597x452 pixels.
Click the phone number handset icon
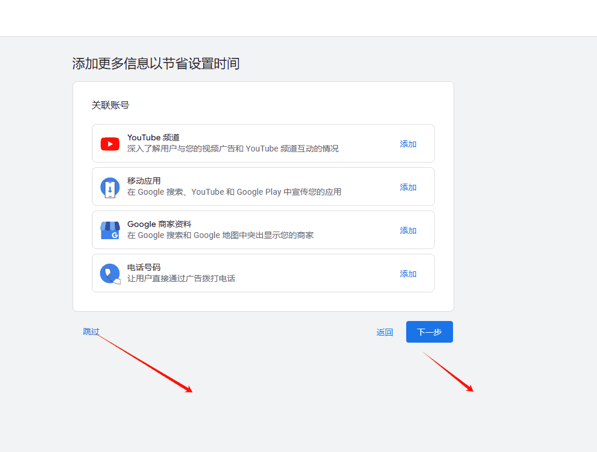(110, 274)
